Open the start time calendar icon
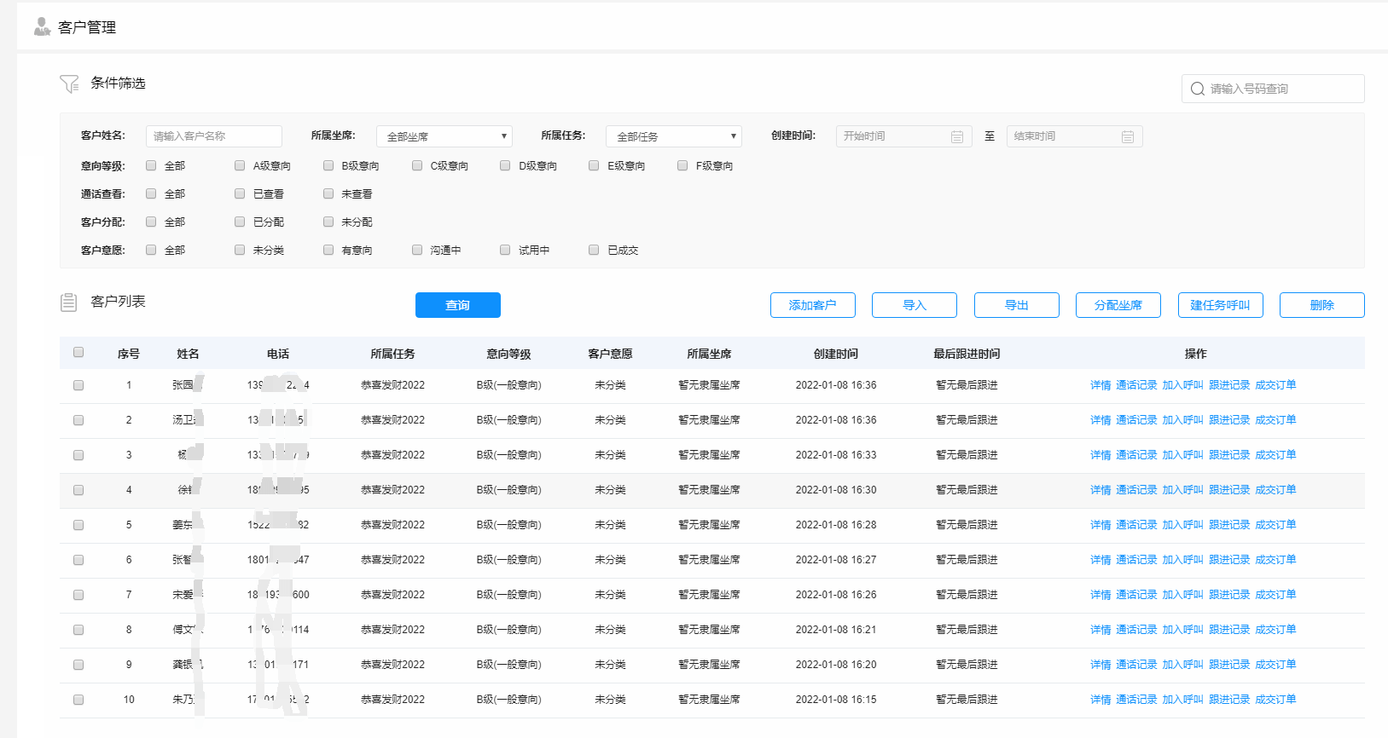 point(957,136)
